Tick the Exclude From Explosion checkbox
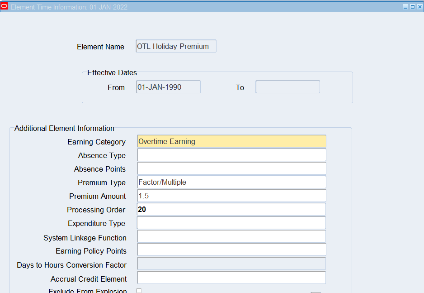424x293 pixels. point(139,291)
